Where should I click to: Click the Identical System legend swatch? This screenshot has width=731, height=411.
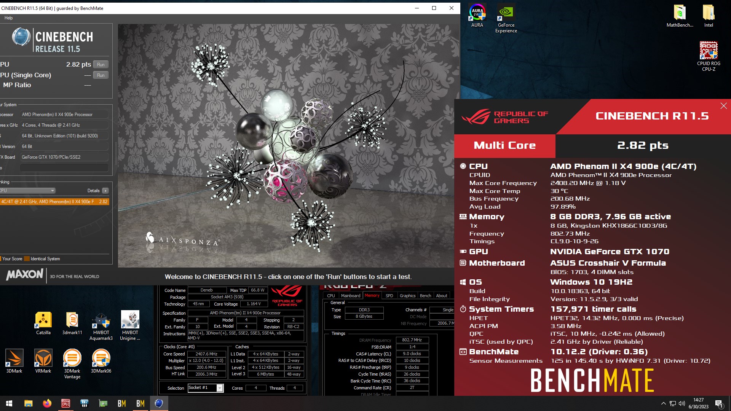point(27,259)
